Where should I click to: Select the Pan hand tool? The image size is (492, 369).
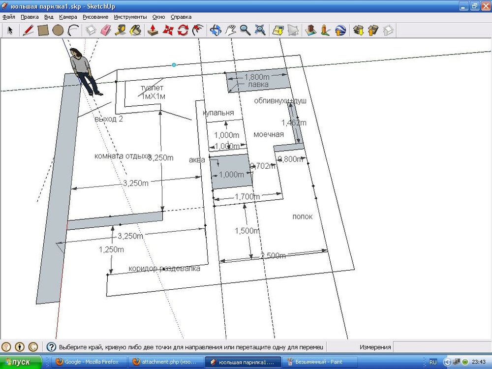(230, 30)
